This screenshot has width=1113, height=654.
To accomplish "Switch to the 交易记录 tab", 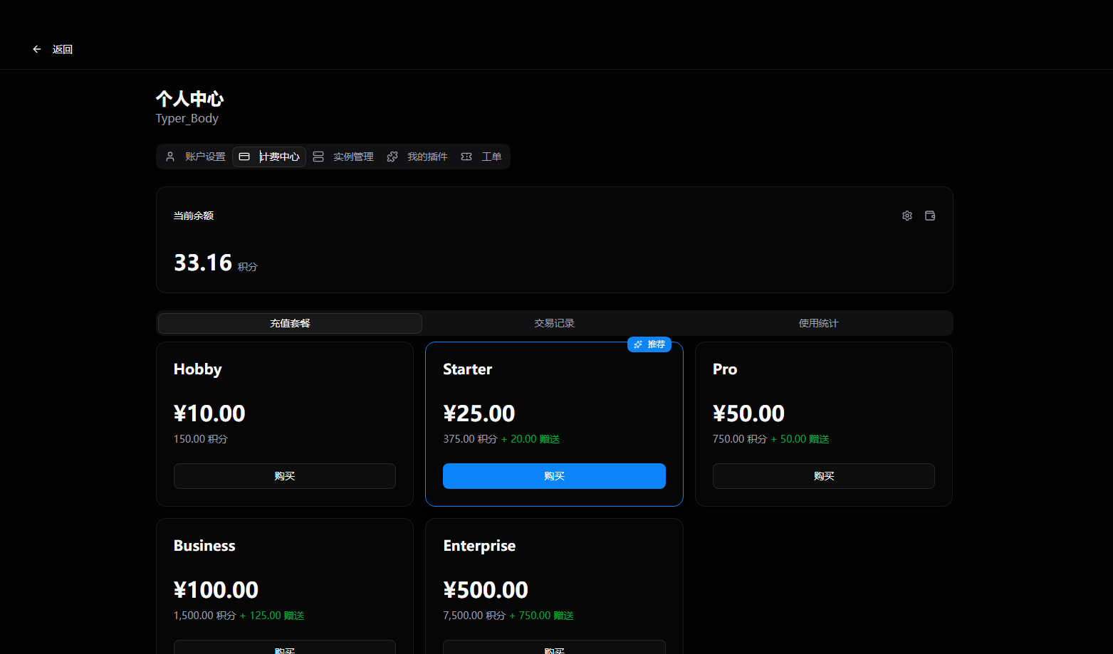I will click(x=554, y=323).
